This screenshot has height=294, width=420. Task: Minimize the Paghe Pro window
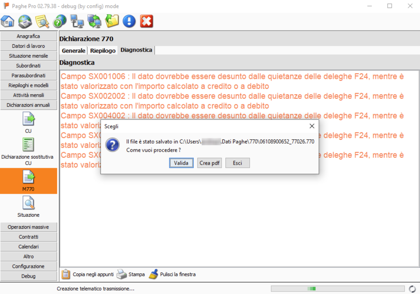pyautogui.click(x=370, y=6)
